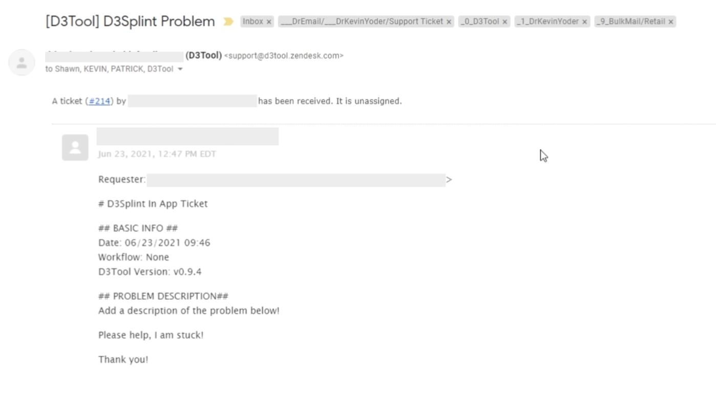Click the 'Workflow: None' line
The height and width of the screenshot is (397, 716).
[134, 257]
